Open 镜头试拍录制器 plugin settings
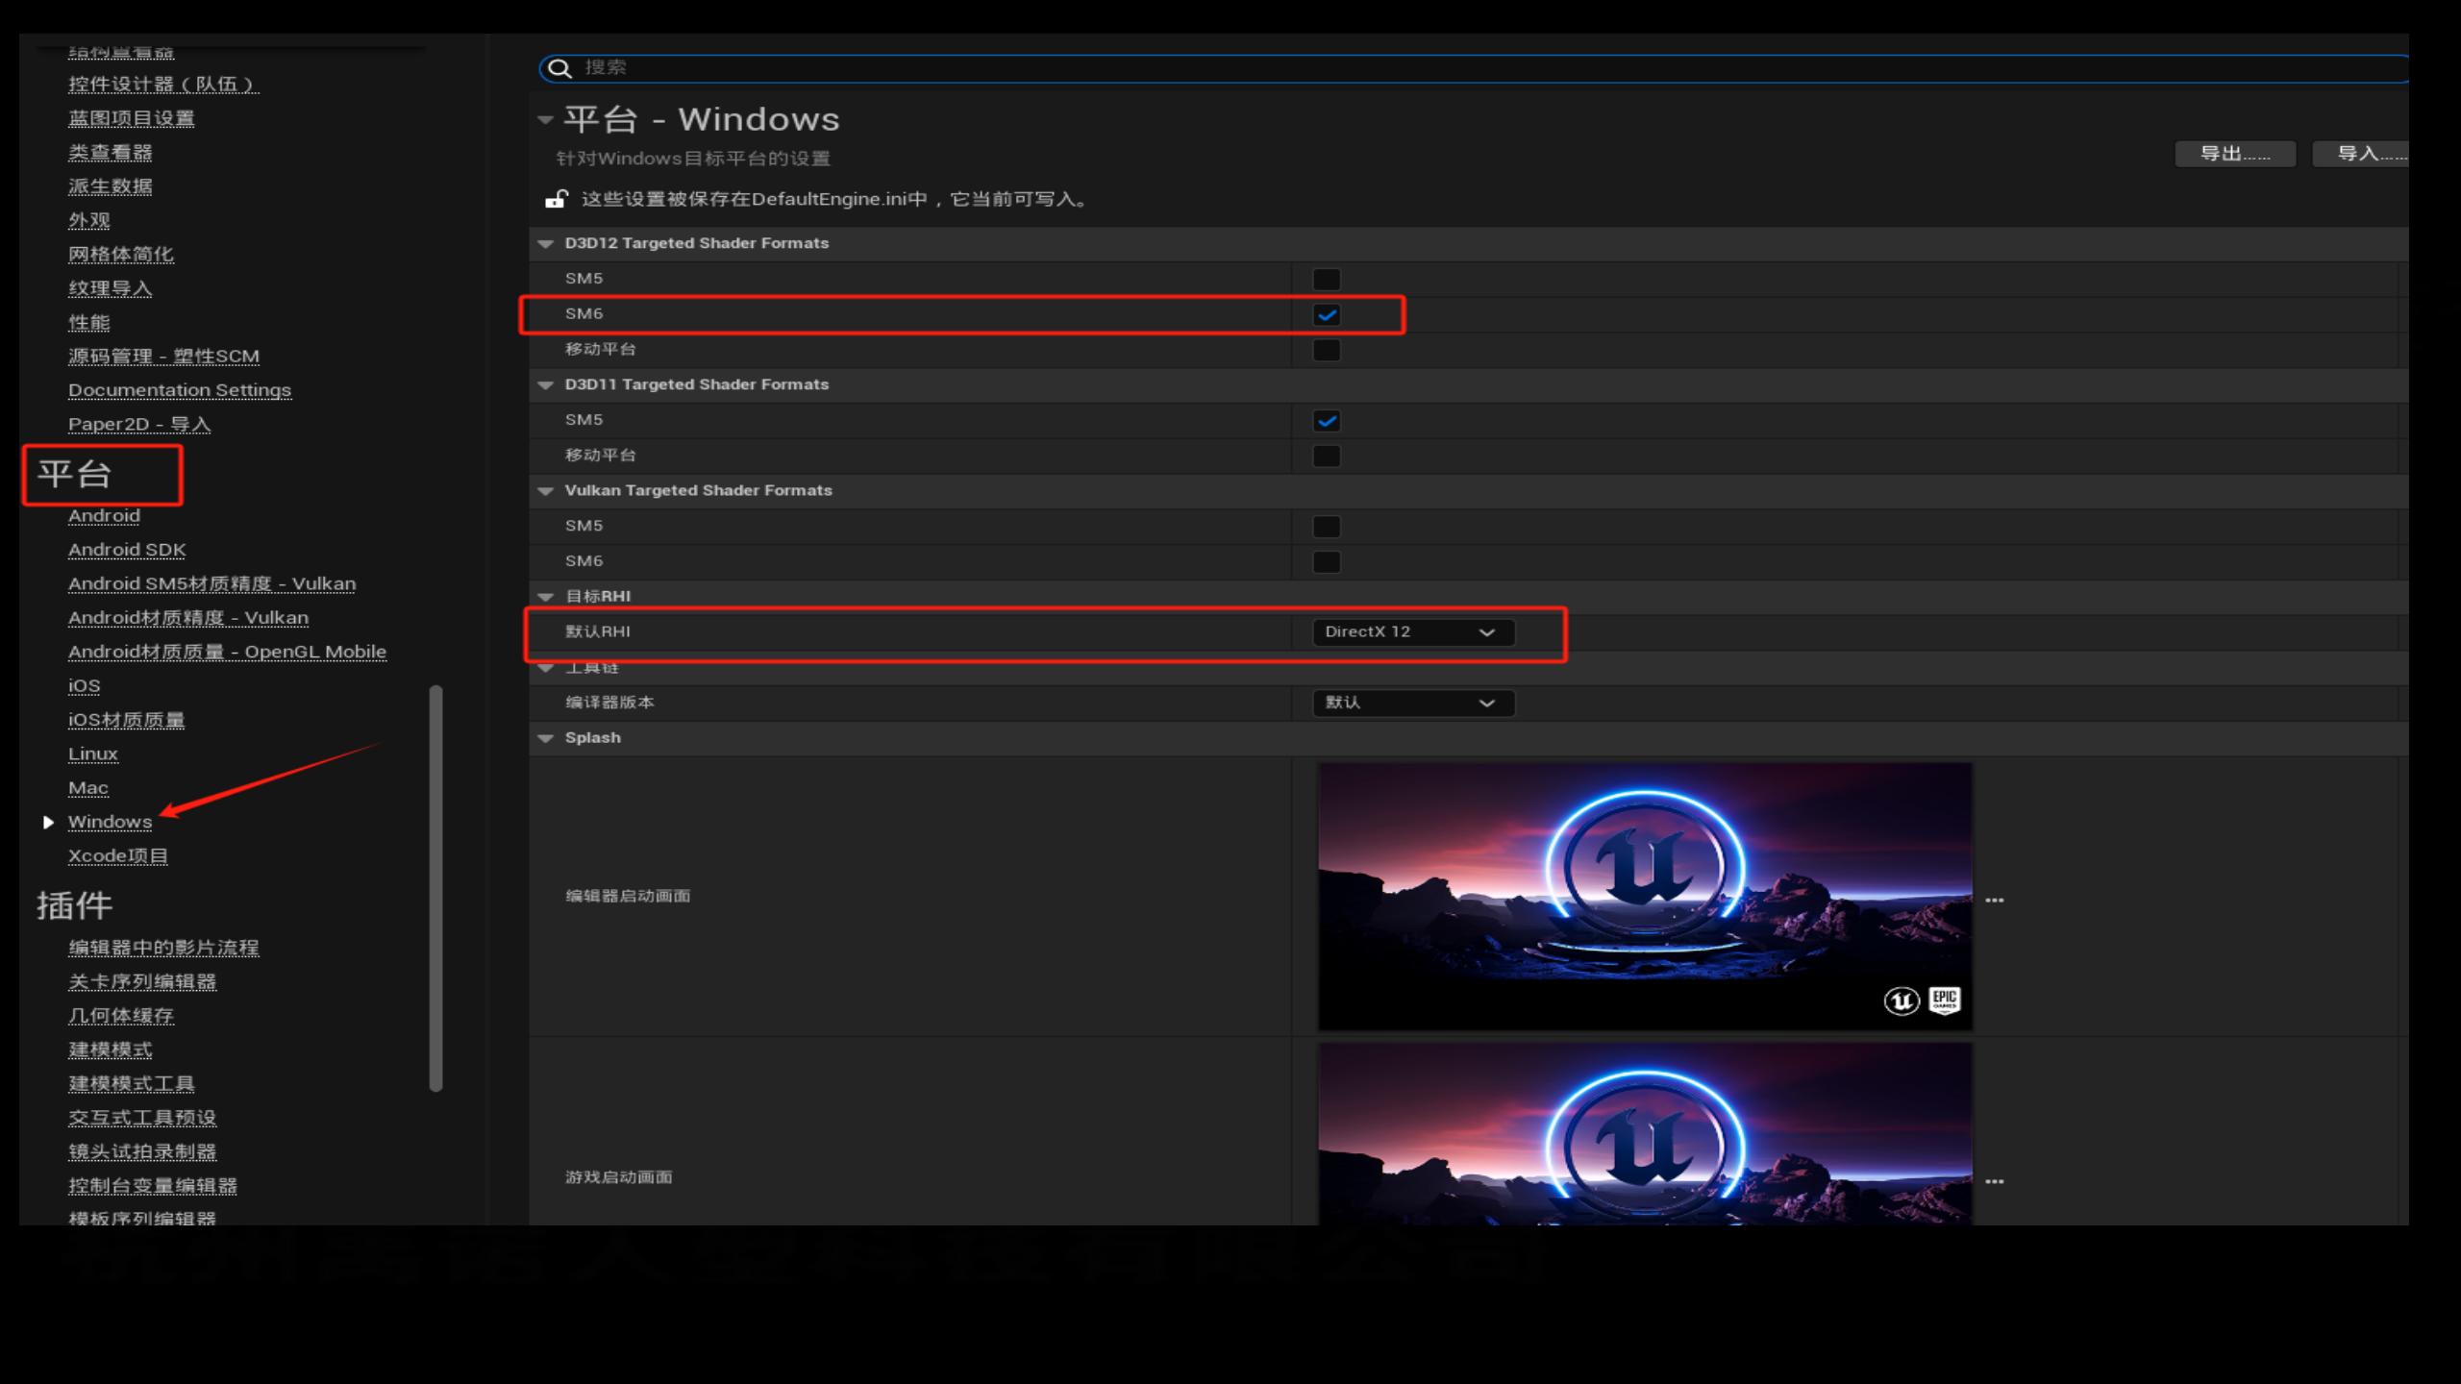 (x=142, y=1151)
